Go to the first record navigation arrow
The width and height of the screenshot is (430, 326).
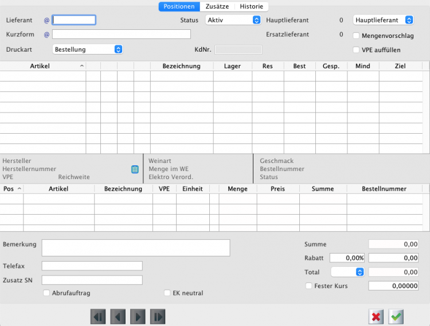point(98,317)
